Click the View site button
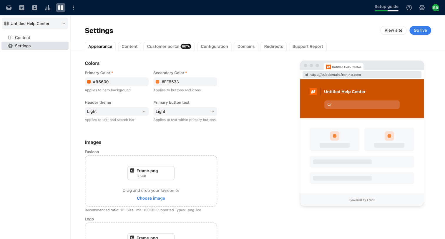The width and height of the screenshot is (445, 239). [x=393, y=30]
